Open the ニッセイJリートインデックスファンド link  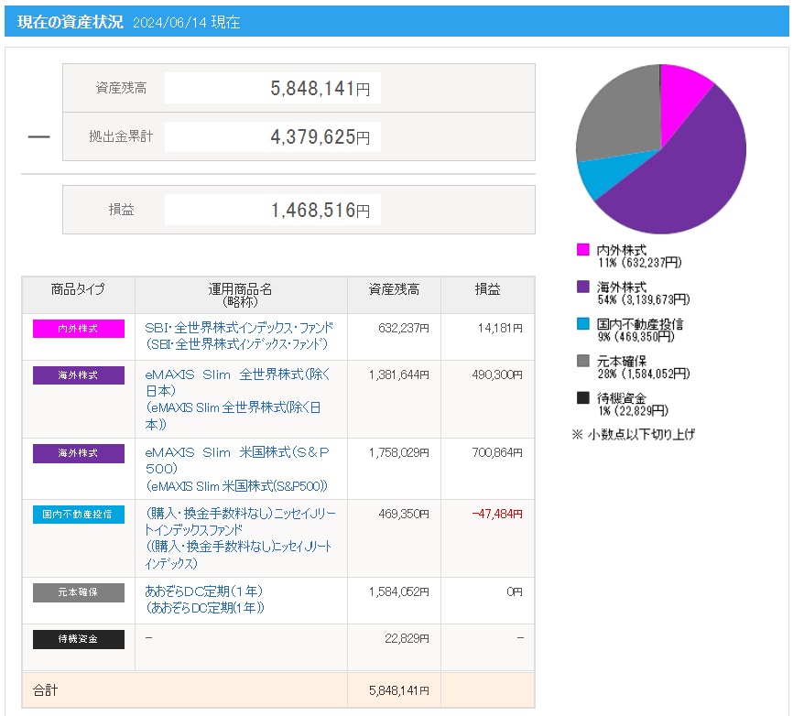pyautogui.click(x=241, y=522)
